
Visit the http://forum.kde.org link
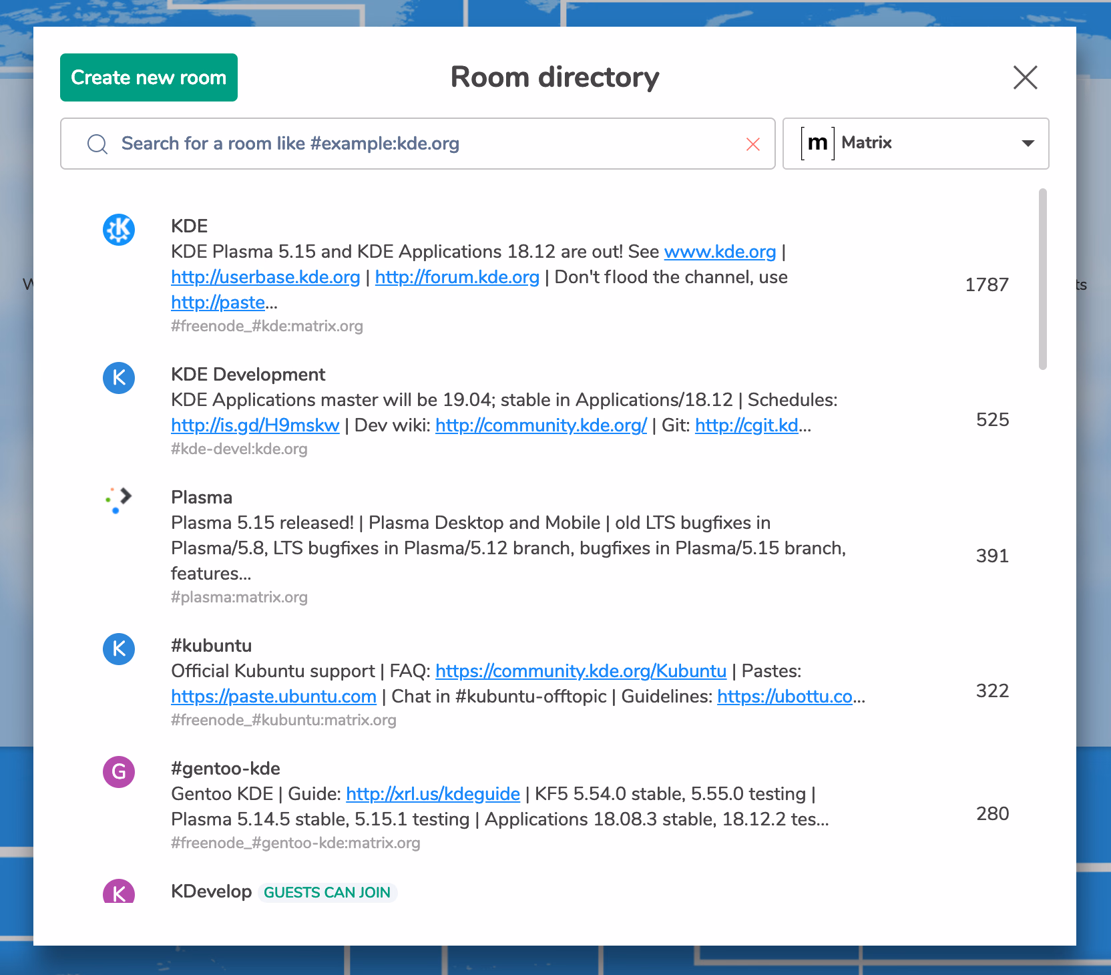coord(457,277)
